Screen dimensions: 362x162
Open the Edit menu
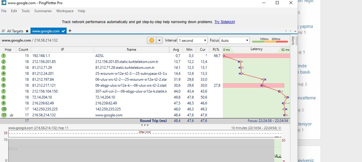(14, 11)
